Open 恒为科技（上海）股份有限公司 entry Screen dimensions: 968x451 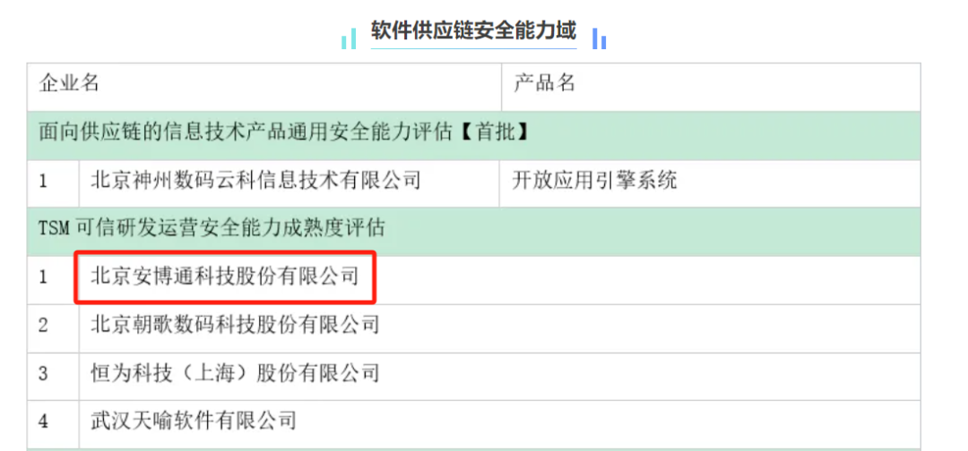(235, 373)
